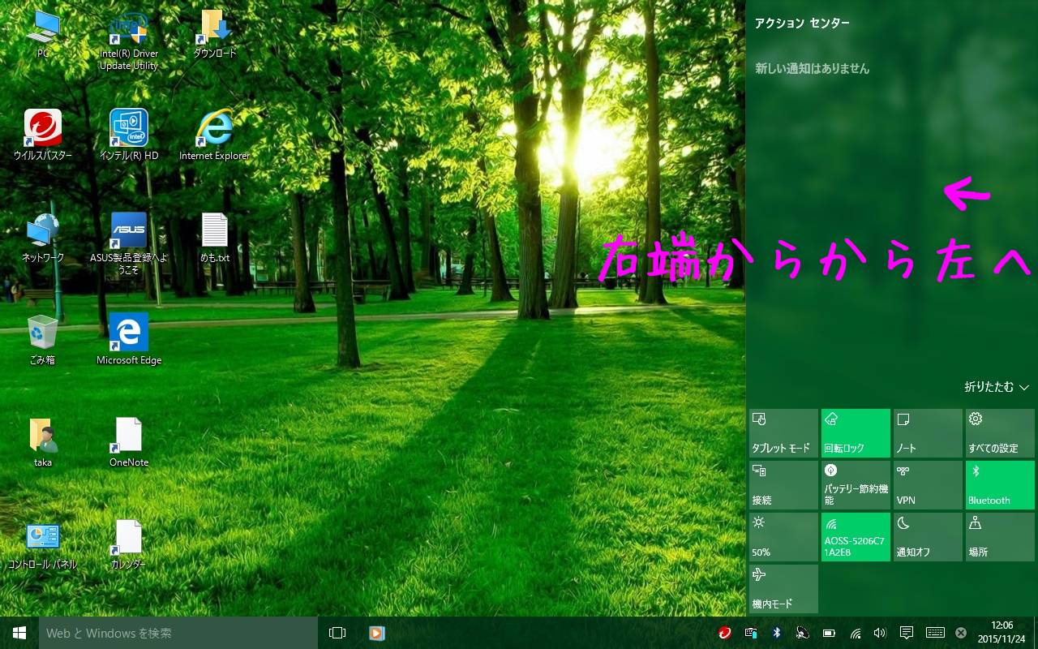Screen dimensions: 1038x649
Task: Open the 接続 connect quick action
Action: point(783,485)
